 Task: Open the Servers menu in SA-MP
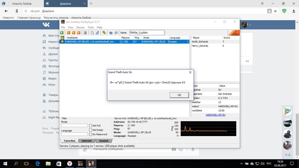[x=80, y=27]
